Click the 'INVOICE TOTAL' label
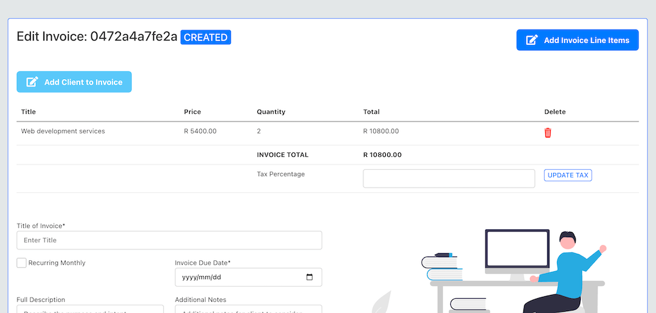656x313 pixels. click(x=282, y=155)
